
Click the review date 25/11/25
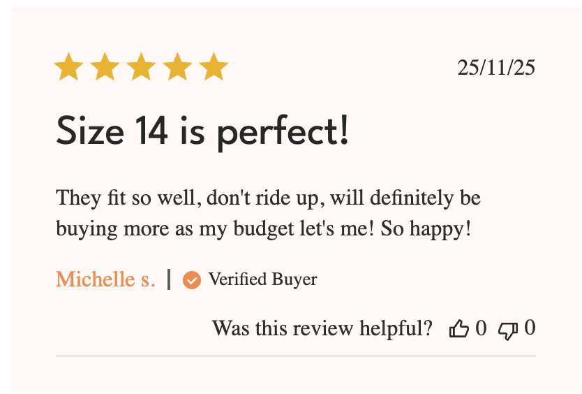click(x=496, y=68)
